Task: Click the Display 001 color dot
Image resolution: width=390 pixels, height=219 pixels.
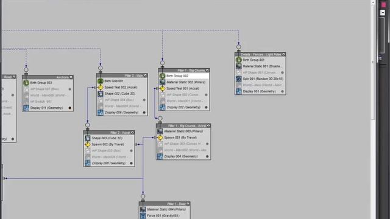Action: pos(282,91)
